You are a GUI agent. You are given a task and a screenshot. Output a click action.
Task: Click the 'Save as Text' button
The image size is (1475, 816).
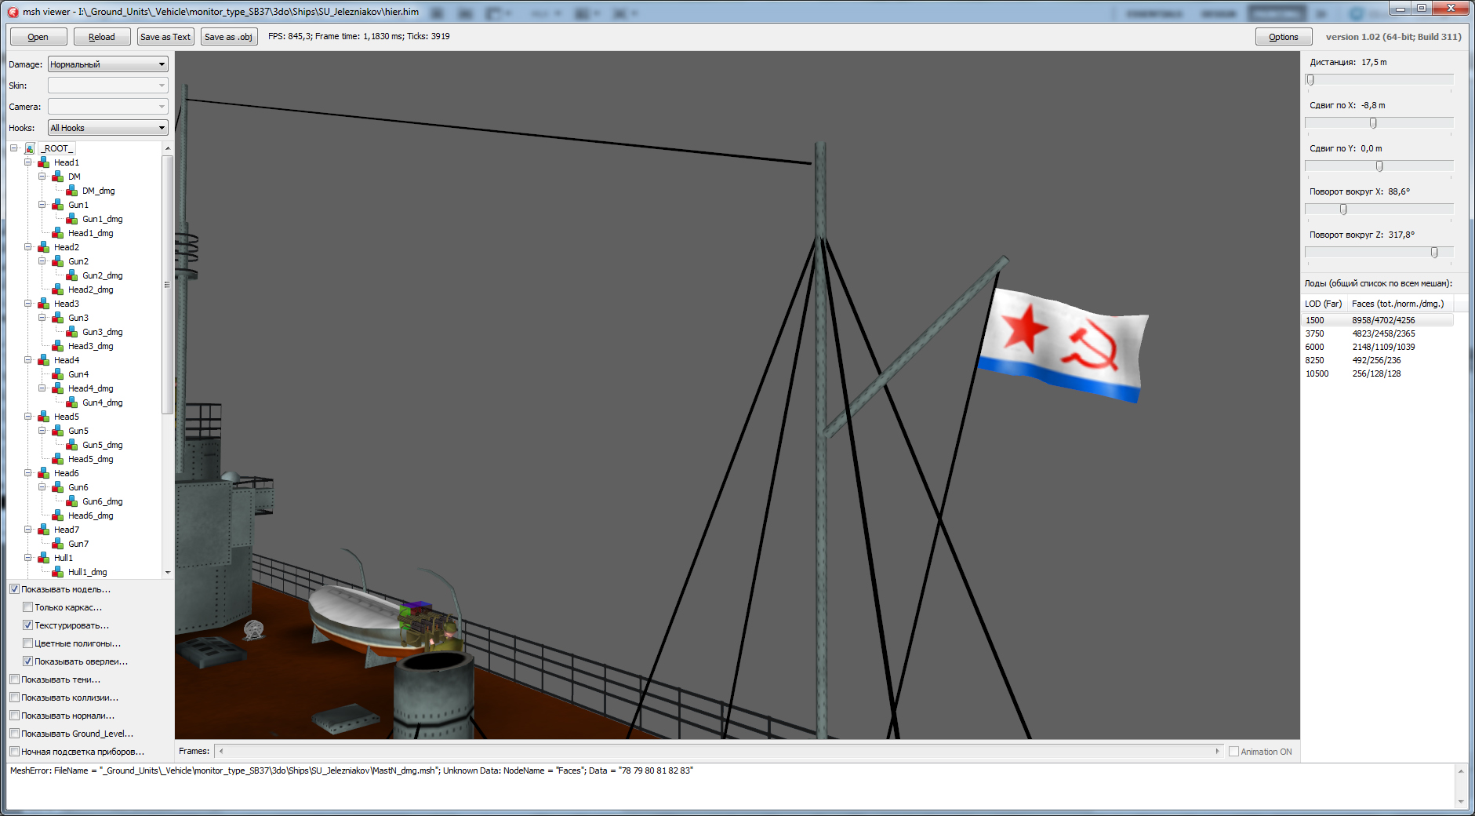pyautogui.click(x=165, y=37)
